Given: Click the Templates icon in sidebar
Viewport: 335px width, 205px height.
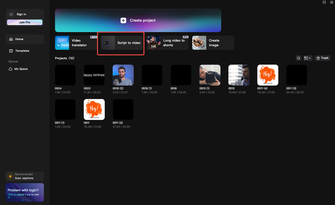Looking at the screenshot, I should point(11,51).
